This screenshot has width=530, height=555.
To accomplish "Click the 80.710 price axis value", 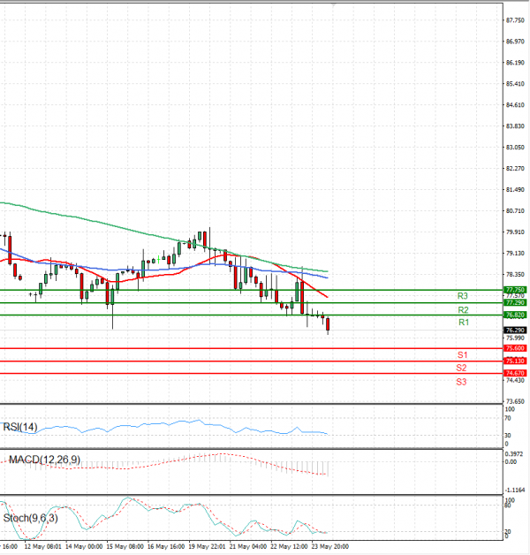I will point(515,211).
